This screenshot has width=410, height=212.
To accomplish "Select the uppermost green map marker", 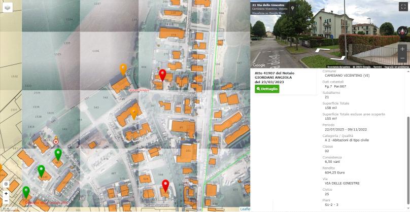I will click(x=58, y=154).
